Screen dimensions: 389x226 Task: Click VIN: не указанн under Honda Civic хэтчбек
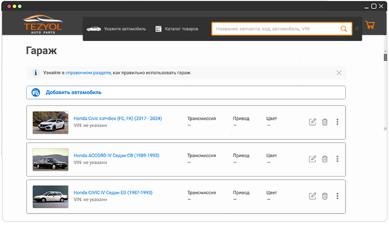click(90, 126)
